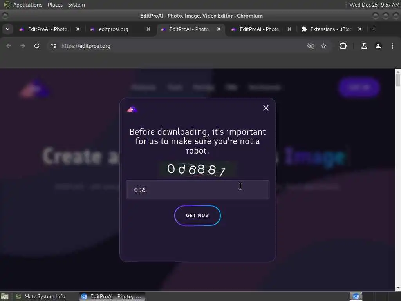
Task: Select EditProAI Chromium taskbar entry
Action: click(x=112, y=296)
